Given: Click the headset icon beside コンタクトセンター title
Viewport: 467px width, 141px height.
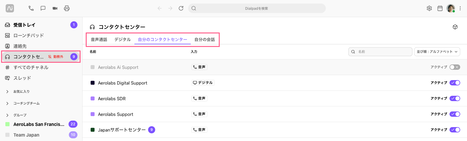Looking at the screenshot, I should [x=92, y=27].
